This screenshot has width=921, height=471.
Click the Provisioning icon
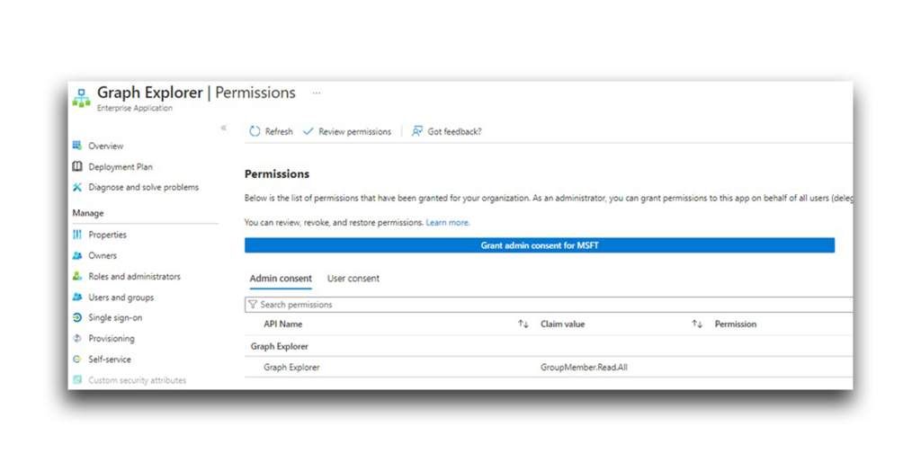(x=77, y=338)
